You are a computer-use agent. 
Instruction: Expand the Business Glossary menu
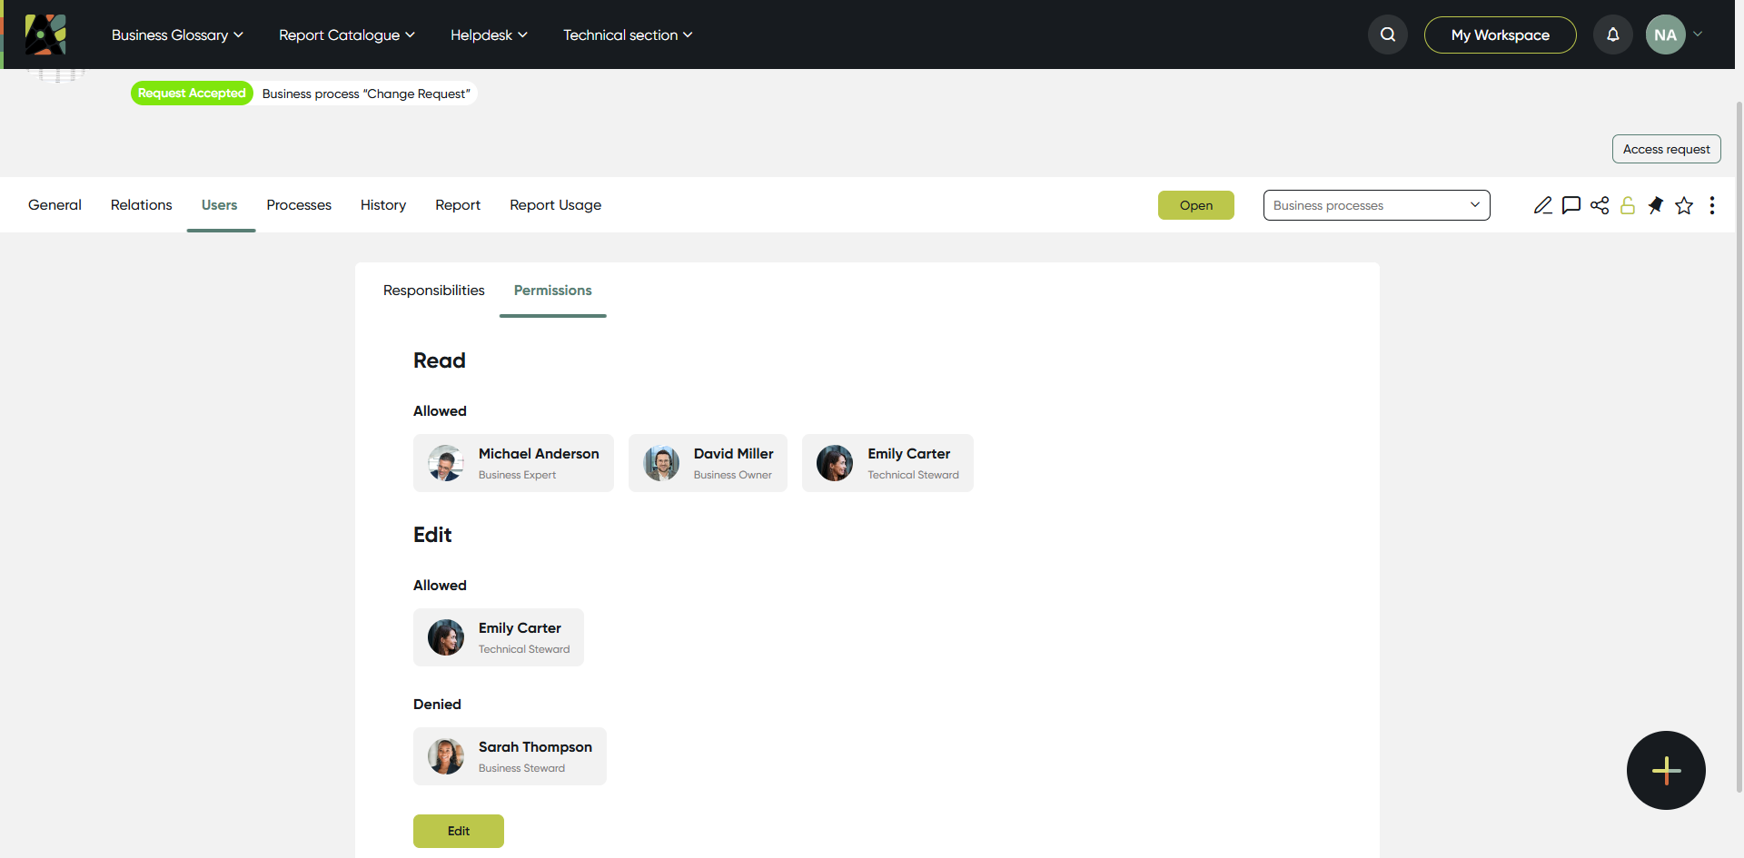coord(177,35)
